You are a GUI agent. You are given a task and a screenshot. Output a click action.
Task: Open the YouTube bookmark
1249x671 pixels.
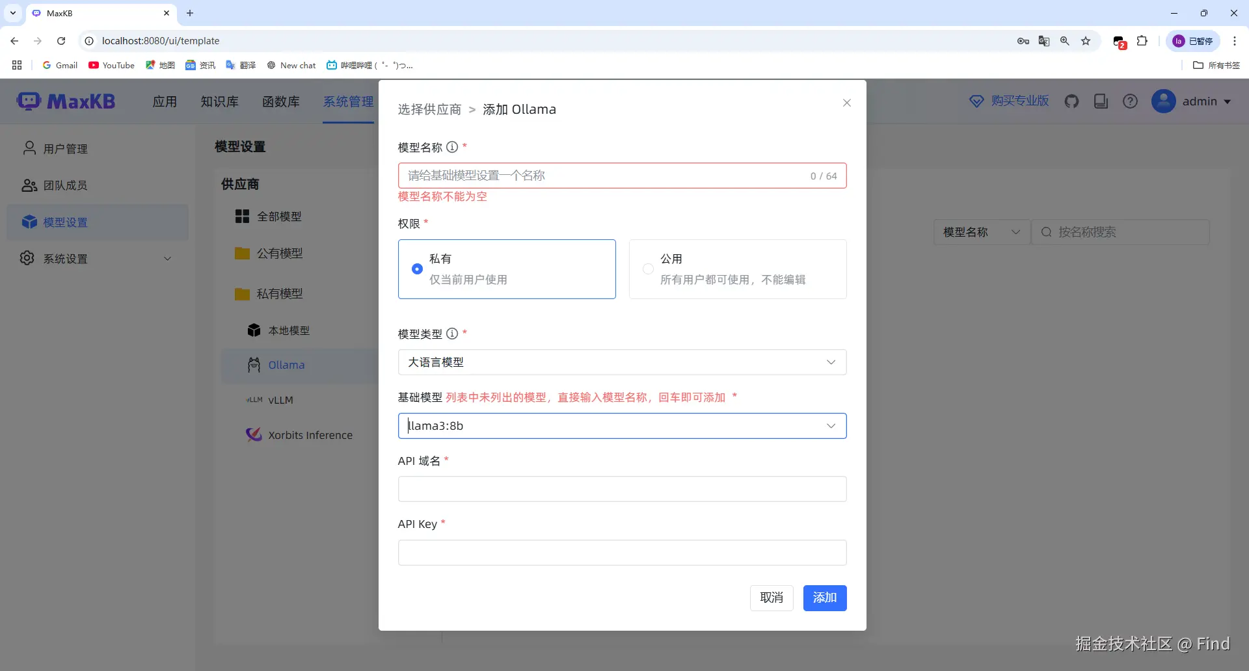tap(112, 65)
